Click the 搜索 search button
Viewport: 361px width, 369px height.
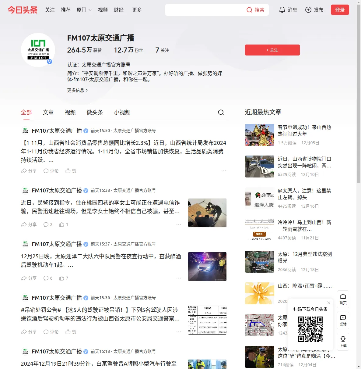[255, 10]
